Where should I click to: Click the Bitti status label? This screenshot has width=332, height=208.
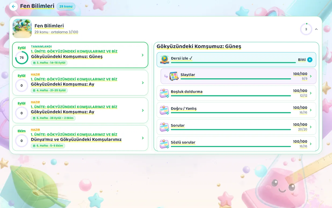tap(302, 60)
